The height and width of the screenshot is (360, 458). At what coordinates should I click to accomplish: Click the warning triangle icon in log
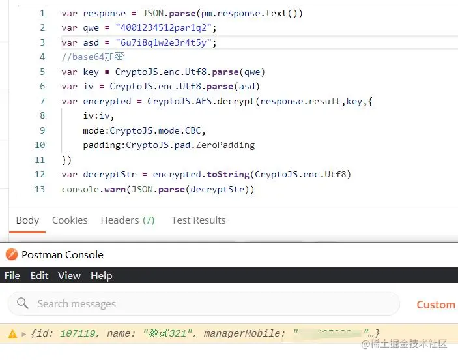click(x=12, y=334)
